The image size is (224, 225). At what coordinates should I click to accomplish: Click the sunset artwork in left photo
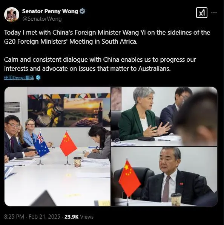click(83, 112)
